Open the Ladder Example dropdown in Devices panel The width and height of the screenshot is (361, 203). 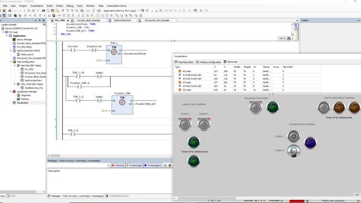44,25
